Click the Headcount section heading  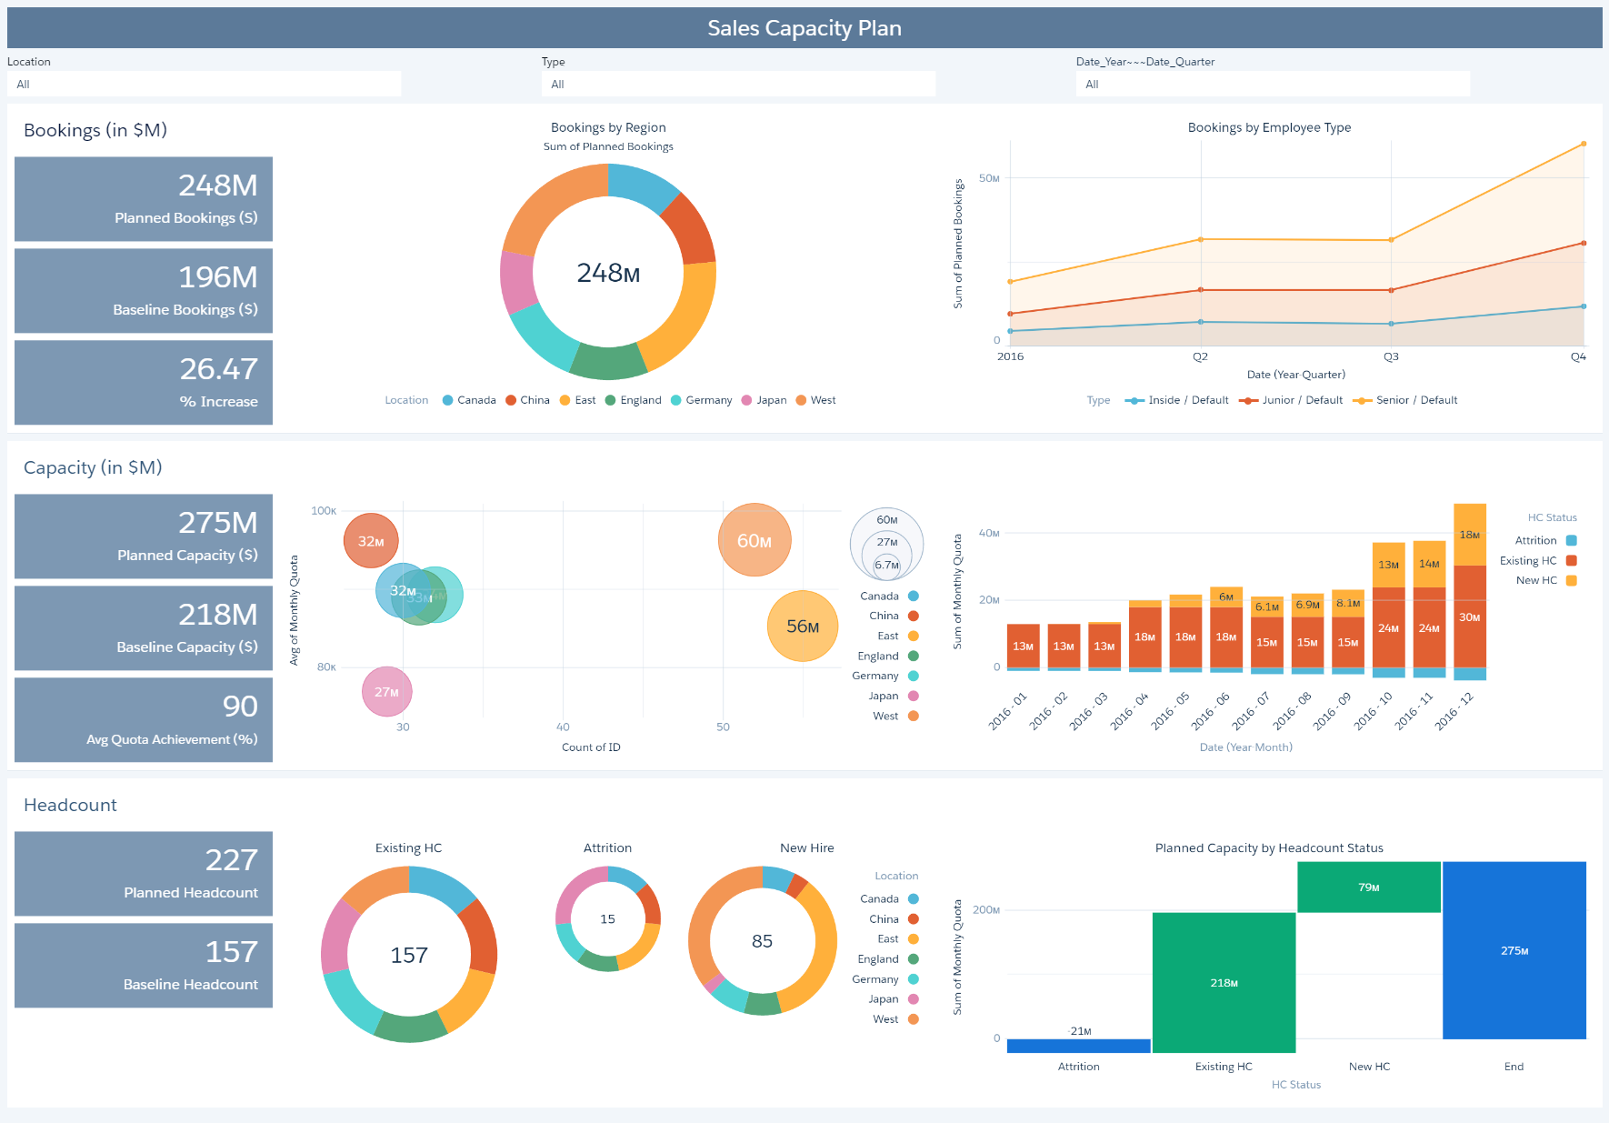pos(70,805)
